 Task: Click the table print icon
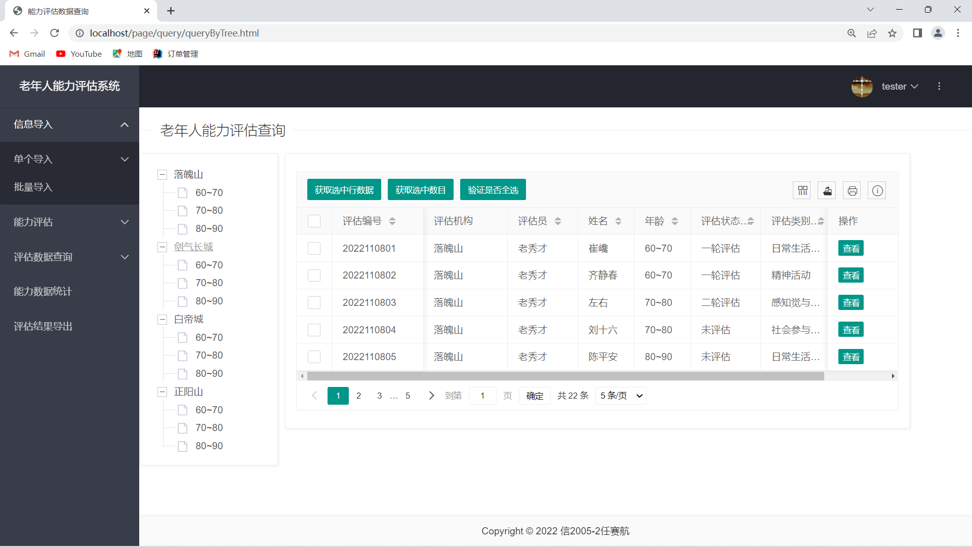click(x=852, y=190)
